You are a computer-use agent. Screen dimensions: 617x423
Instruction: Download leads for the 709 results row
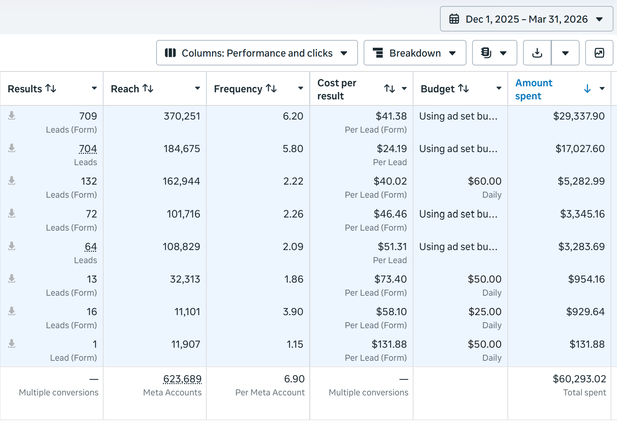[12, 116]
